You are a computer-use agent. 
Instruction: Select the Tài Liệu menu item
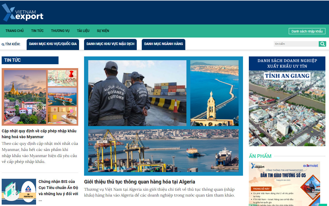[83, 31]
